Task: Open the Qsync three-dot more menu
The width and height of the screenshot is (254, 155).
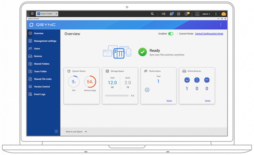Action: [x=221, y=25]
